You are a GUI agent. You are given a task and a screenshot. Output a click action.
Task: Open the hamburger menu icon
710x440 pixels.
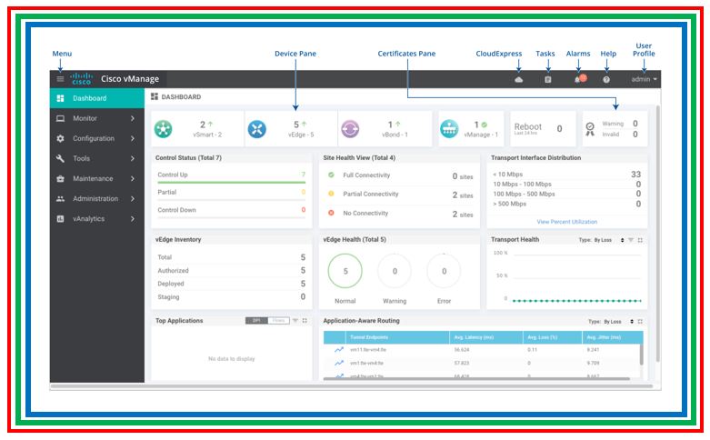tap(61, 80)
